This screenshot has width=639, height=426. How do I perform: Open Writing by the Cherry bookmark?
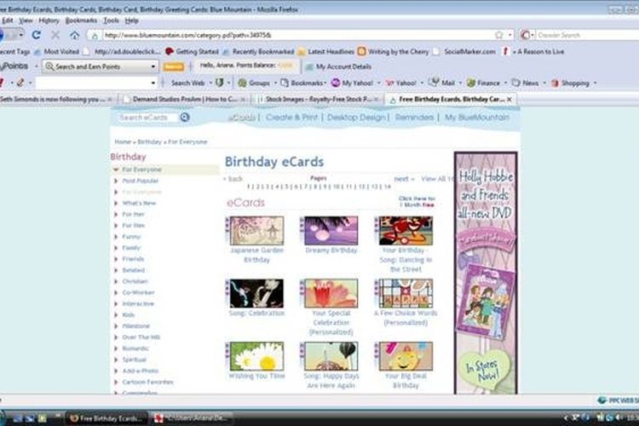click(394, 52)
